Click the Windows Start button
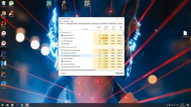 pyautogui.click(x=2, y=105)
